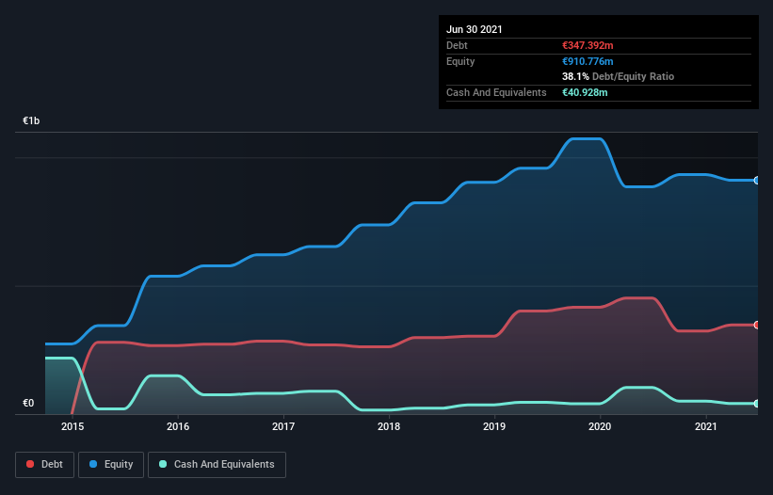This screenshot has height=495, width=773.
Task: Click the €0 y-axis label
Action: [28, 403]
